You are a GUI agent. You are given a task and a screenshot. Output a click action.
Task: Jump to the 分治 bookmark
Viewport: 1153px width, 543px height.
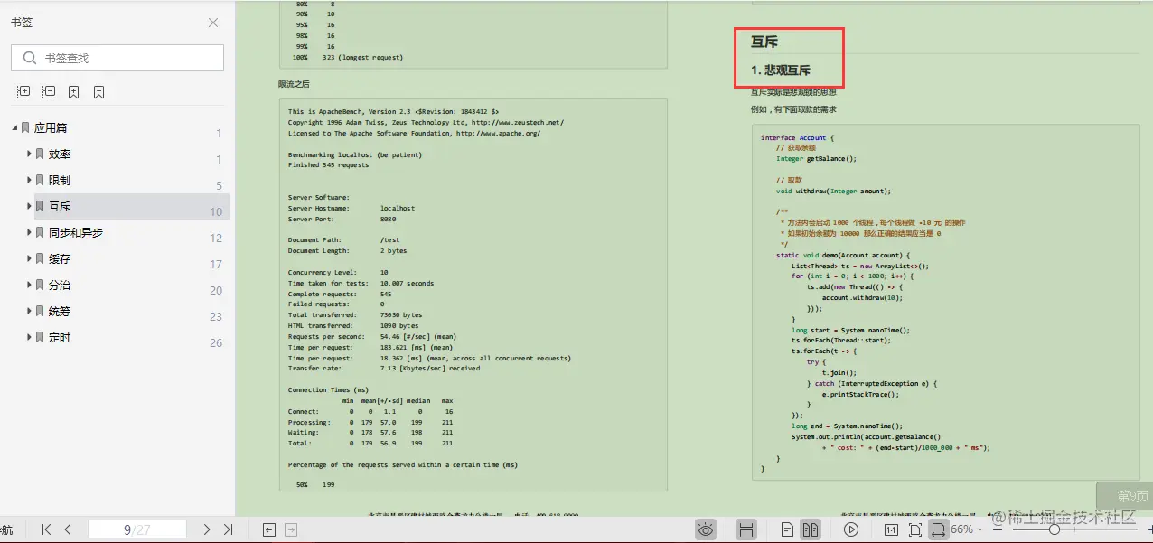click(x=60, y=286)
